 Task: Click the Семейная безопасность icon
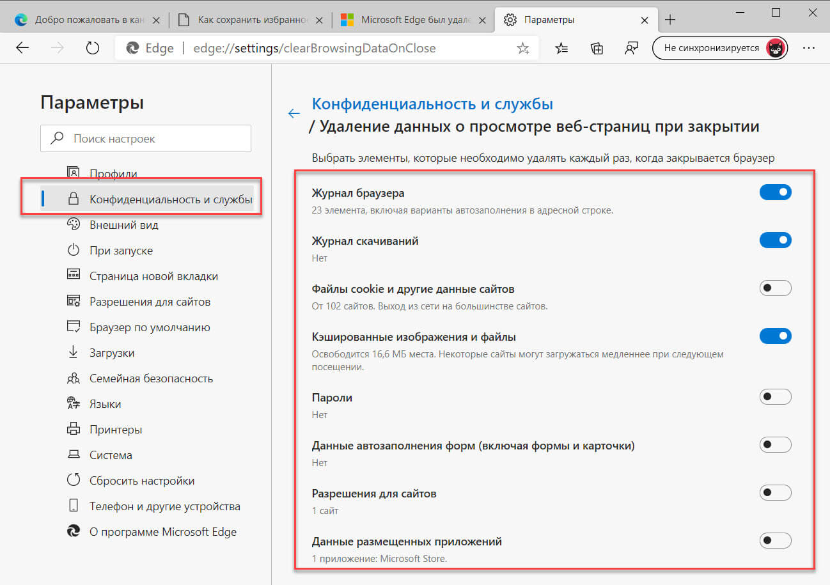click(74, 378)
